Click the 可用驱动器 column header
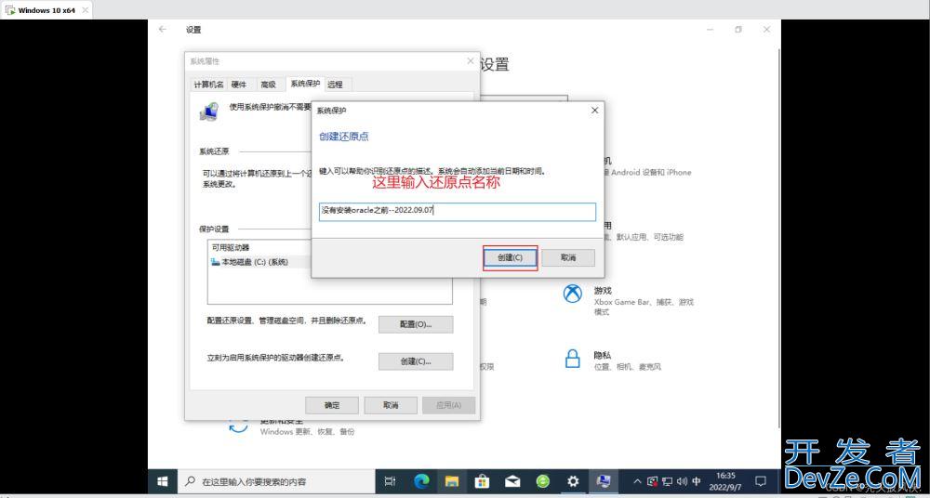This screenshot has width=930, height=498. [x=231, y=247]
